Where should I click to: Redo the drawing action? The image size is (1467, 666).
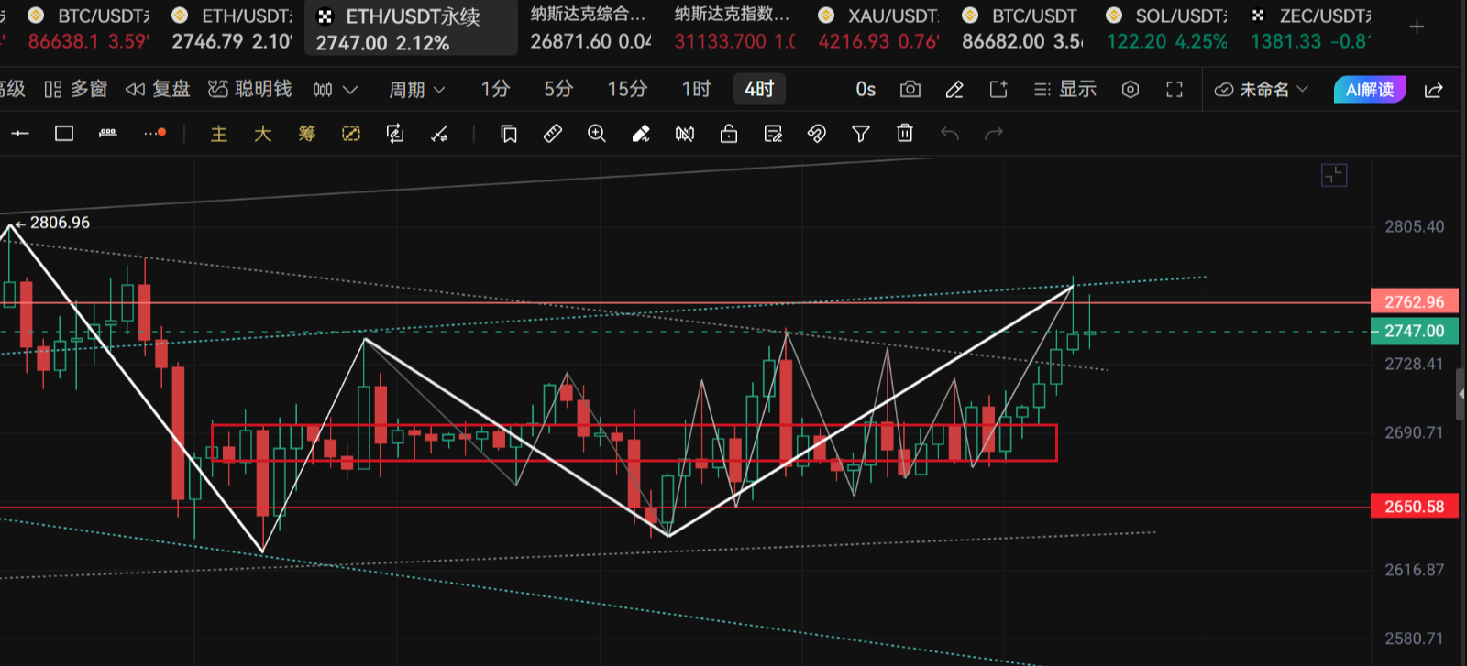click(x=993, y=134)
